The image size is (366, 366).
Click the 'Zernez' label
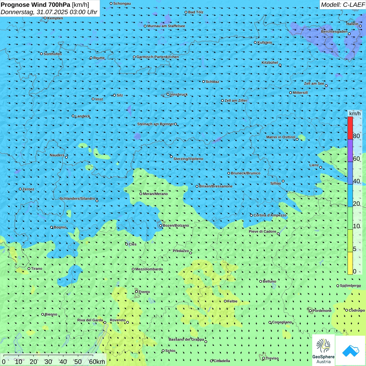pos(28,189)
